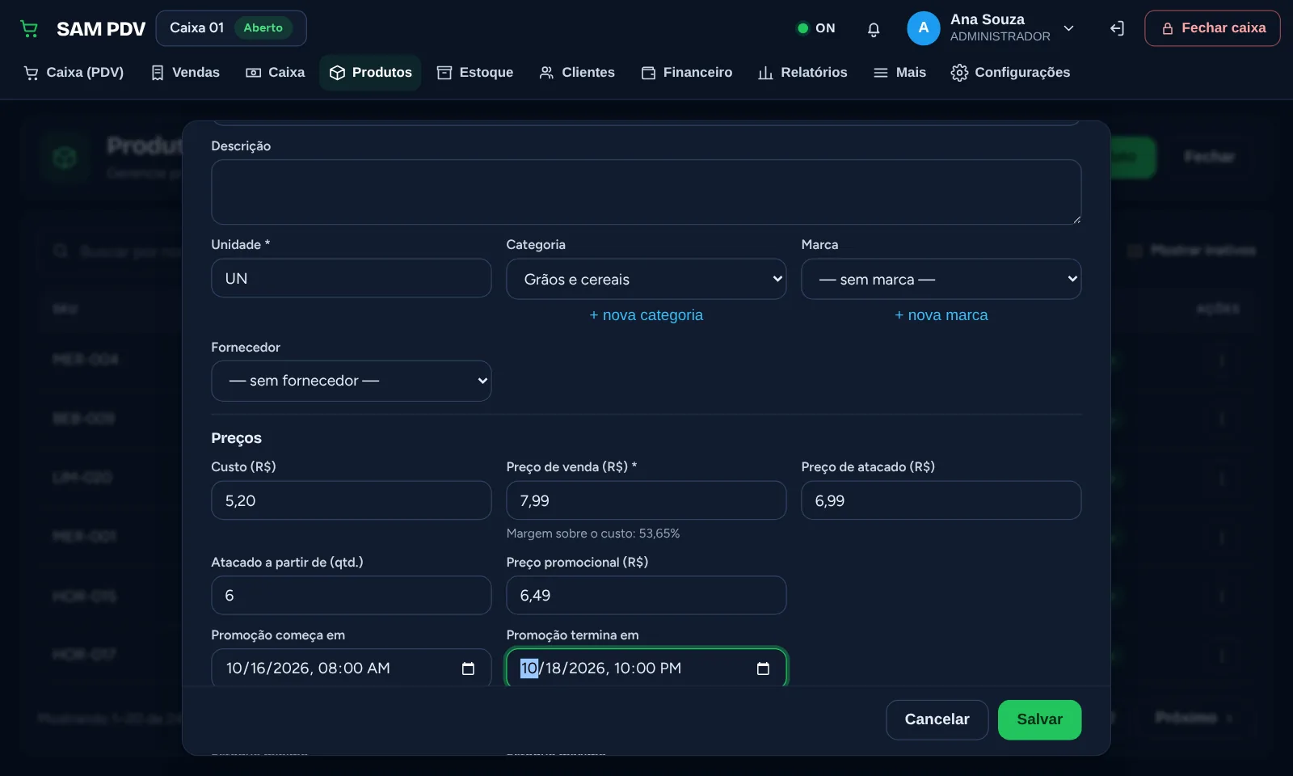Navigate to Clientes
The width and height of the screenshot is (1293, 776).
(577, 73)
